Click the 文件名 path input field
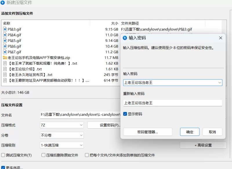This screenshot has width=232, height=169. pos(80,115)
